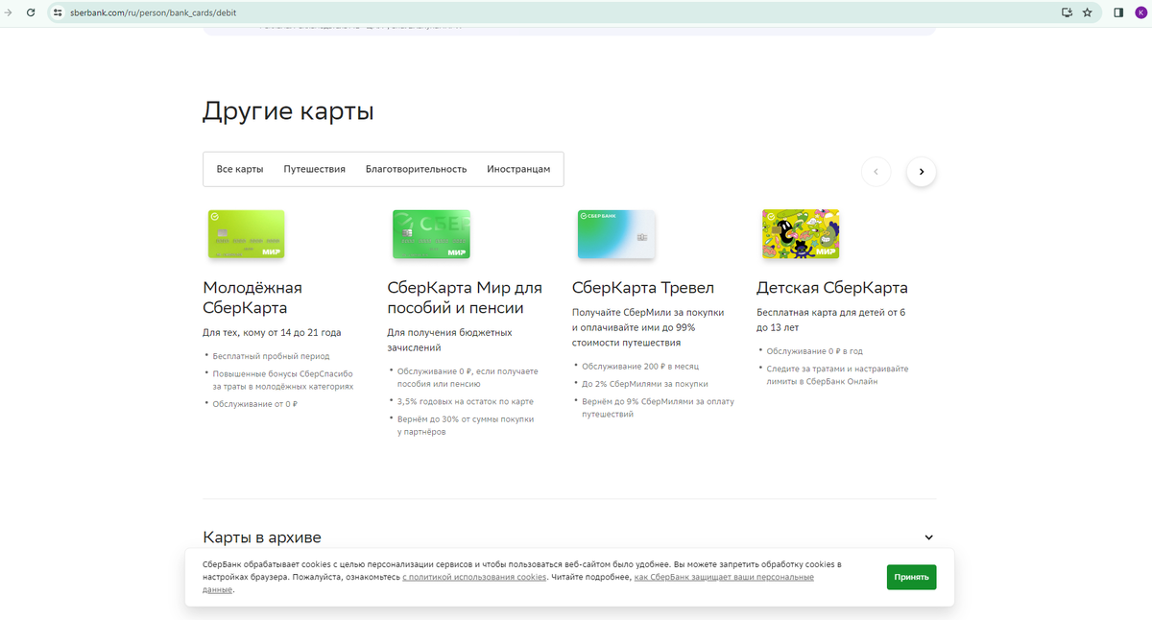Click the previous cards left arrow
This screenshot has width=1152, height=620.
click(876, 172)
